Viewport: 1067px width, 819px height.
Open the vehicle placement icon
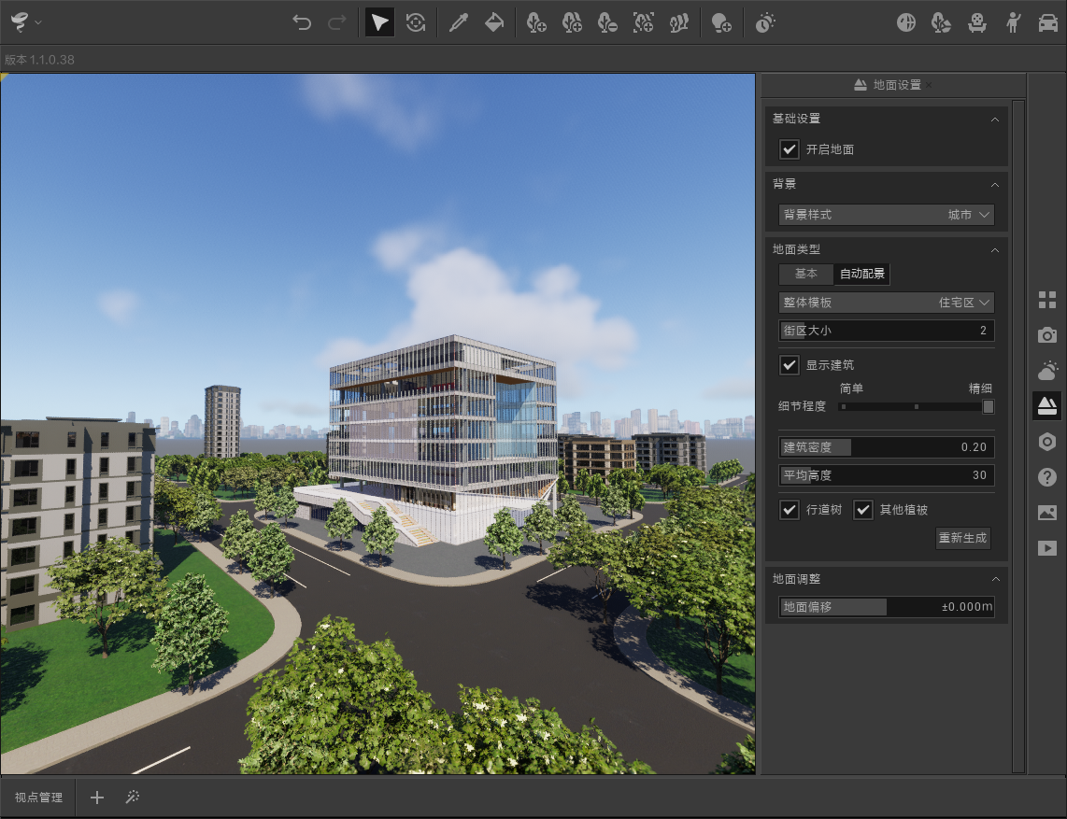coord(1049,22)
